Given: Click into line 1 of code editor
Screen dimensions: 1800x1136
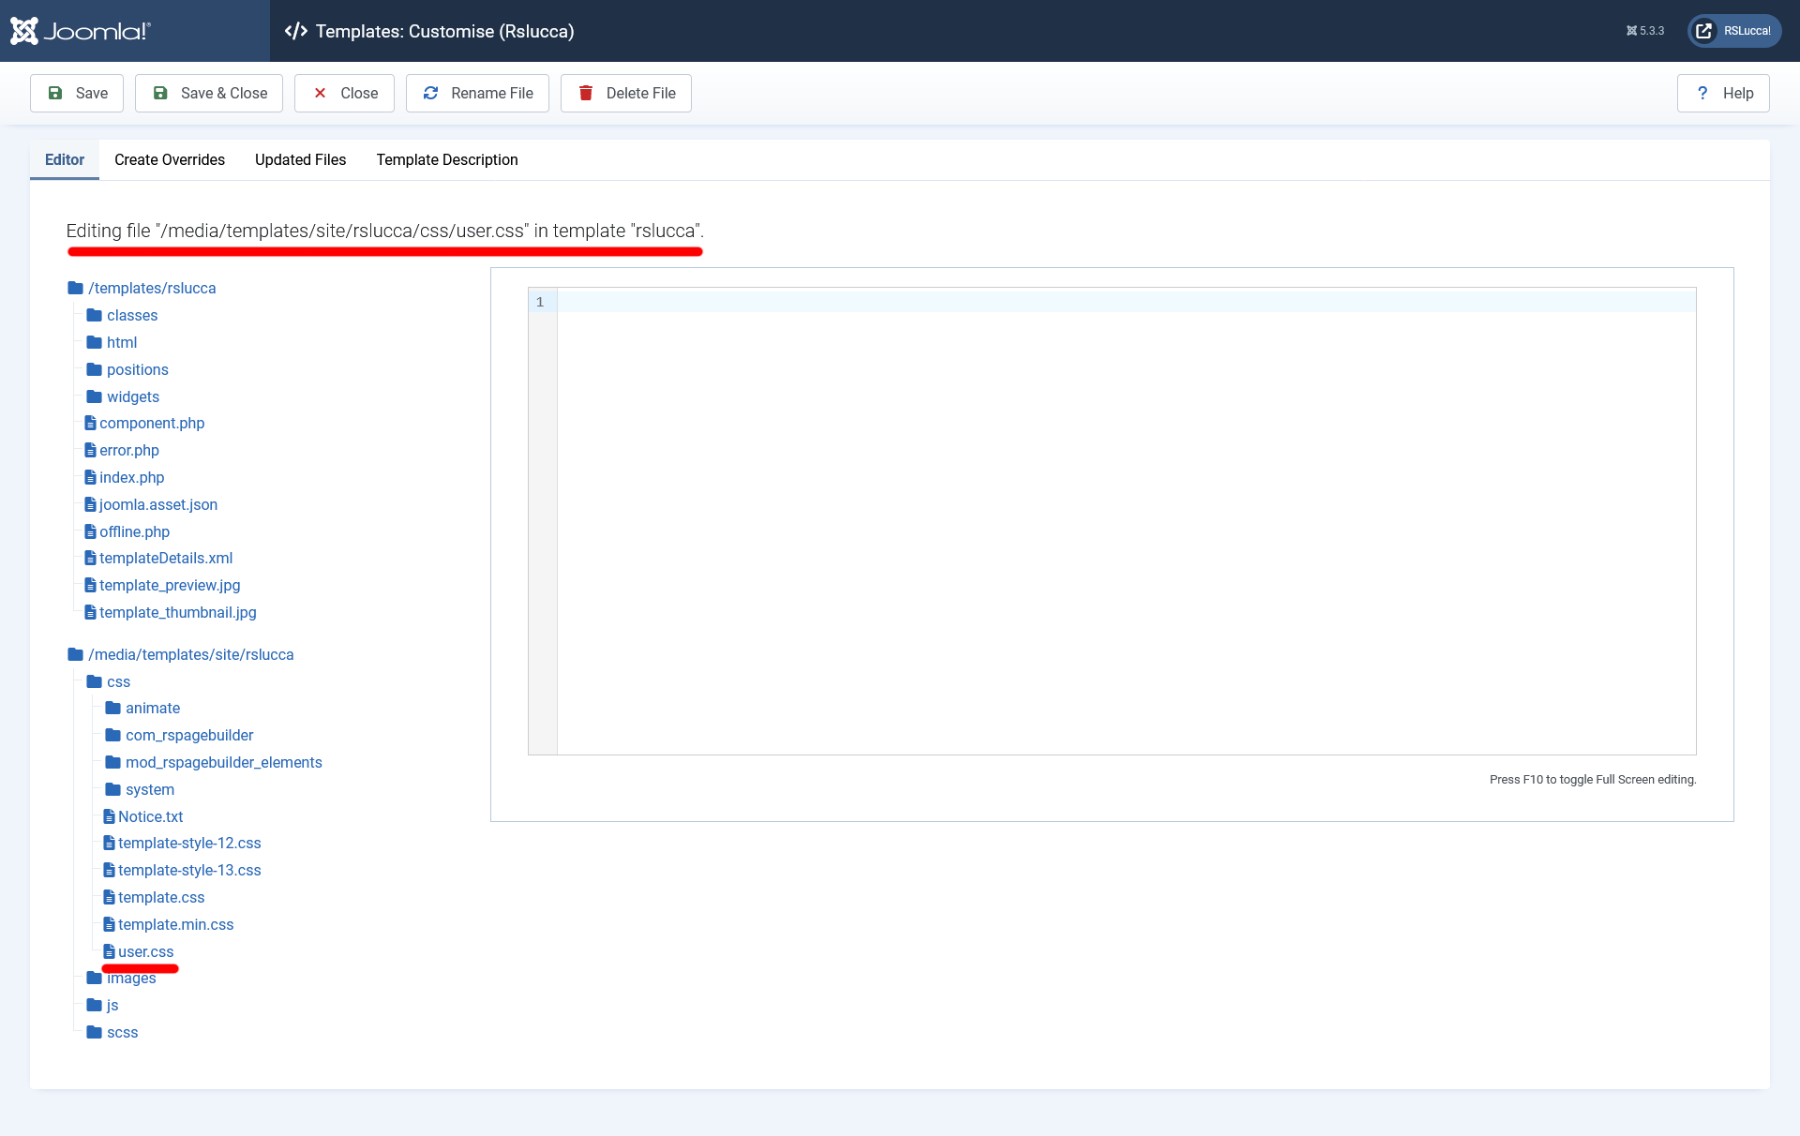Looking at the screenshot, I should click(x=1125, y=302).
